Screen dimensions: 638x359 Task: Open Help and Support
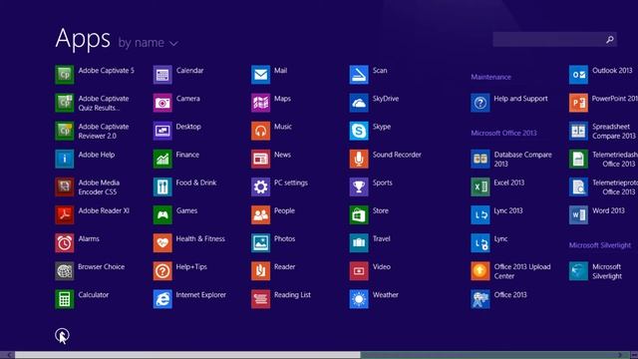509,103
